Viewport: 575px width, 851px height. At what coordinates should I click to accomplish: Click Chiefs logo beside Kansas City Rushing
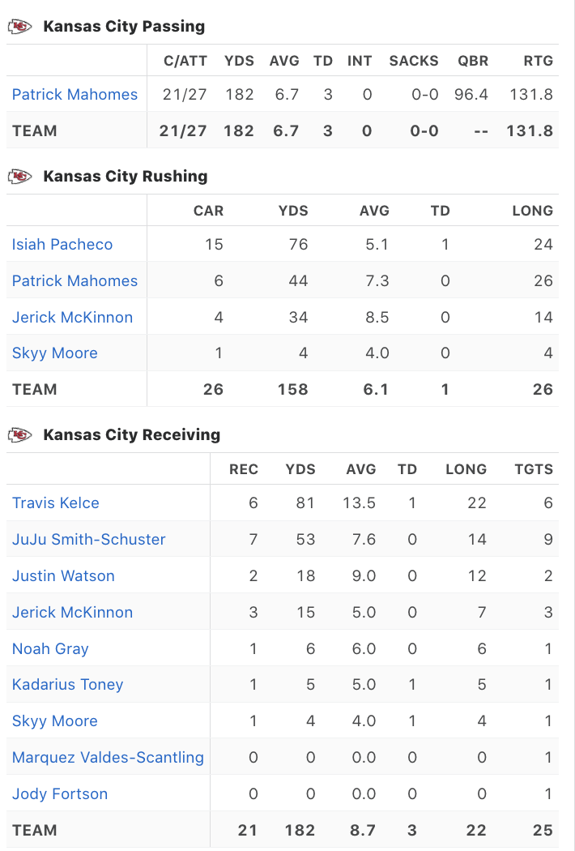point(19,177)
